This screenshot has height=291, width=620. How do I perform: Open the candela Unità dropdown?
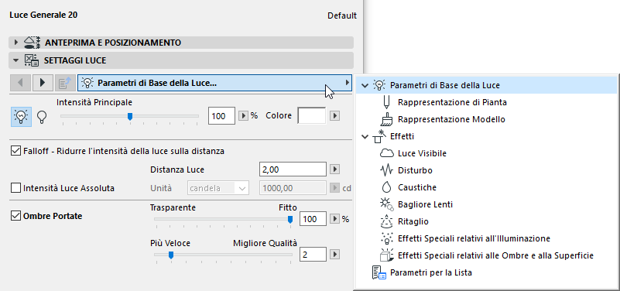point(218,188)
